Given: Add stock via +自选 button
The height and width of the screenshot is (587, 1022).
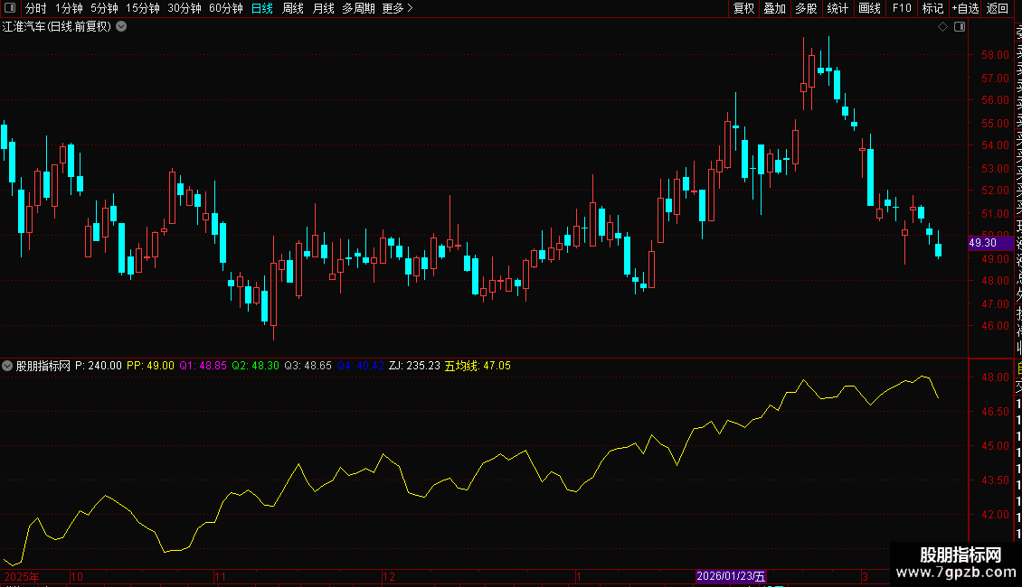Looking at the screenshot, I should [965, 8].
